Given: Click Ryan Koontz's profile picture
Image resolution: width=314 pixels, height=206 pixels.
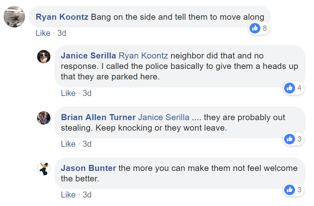Looking at the screenshot, I should pos(14,17).
